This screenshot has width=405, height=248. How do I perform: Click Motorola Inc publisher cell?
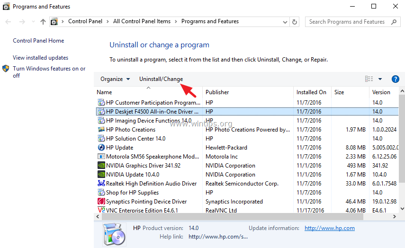[222, 157]
